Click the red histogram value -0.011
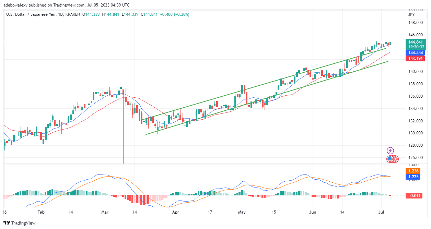This screenshot has height=229, width=431. tap(414, 195)
